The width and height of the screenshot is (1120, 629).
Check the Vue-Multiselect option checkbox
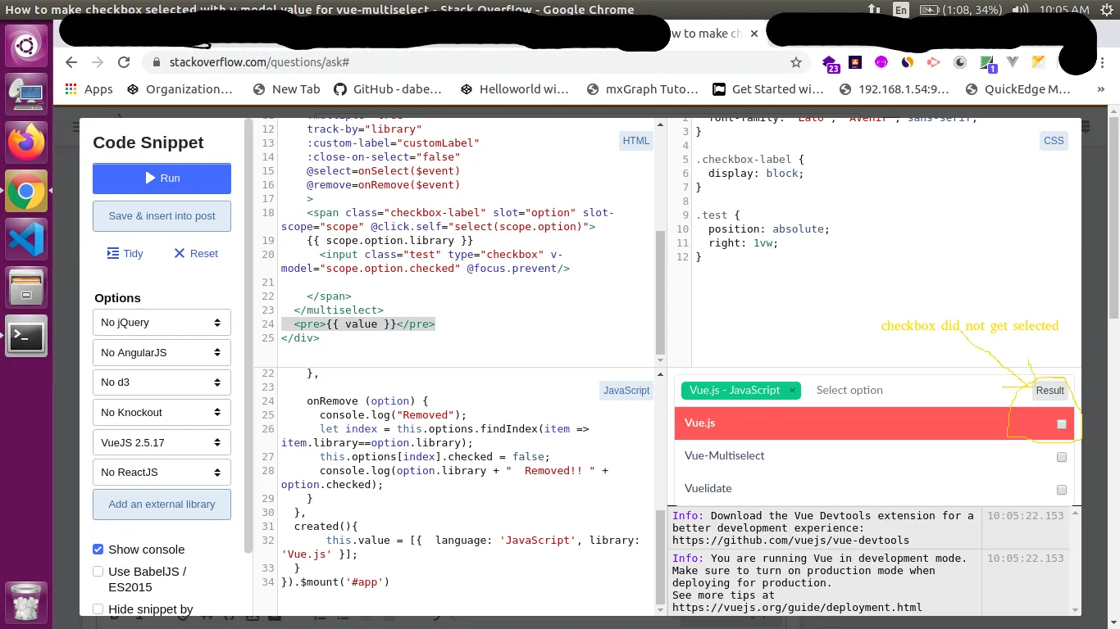[1062, 457]
